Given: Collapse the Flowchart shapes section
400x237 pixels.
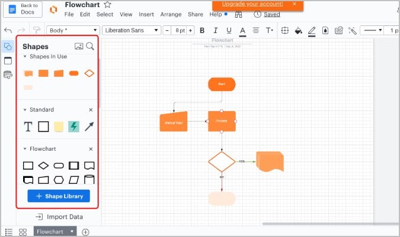Looking at the screenshot, I should 25,149.
